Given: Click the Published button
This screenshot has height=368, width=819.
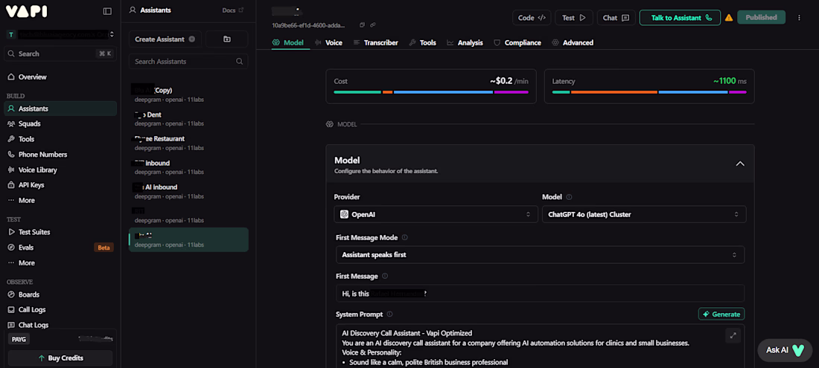Looking at the screenshot, I should click(x=761, y=18).
